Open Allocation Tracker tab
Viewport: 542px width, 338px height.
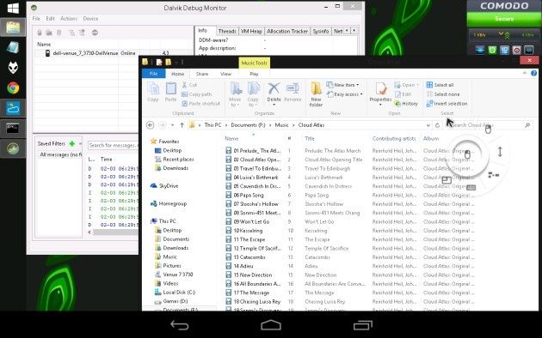tap(287, 31)
